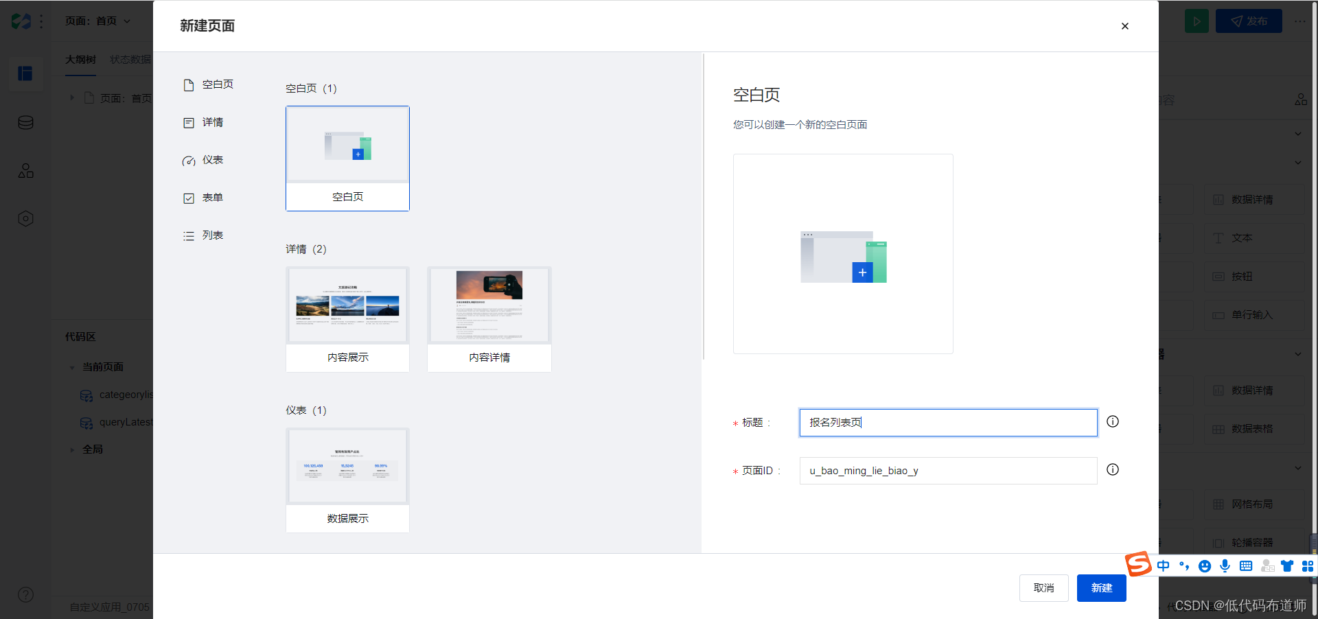Collapse the component section chevron above 网格布局
Viewport: 1318px width, 619px height.
pyautogui.click(x=1297, y=469)
